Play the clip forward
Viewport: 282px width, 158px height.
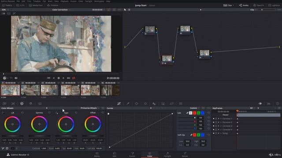[63, 78]
